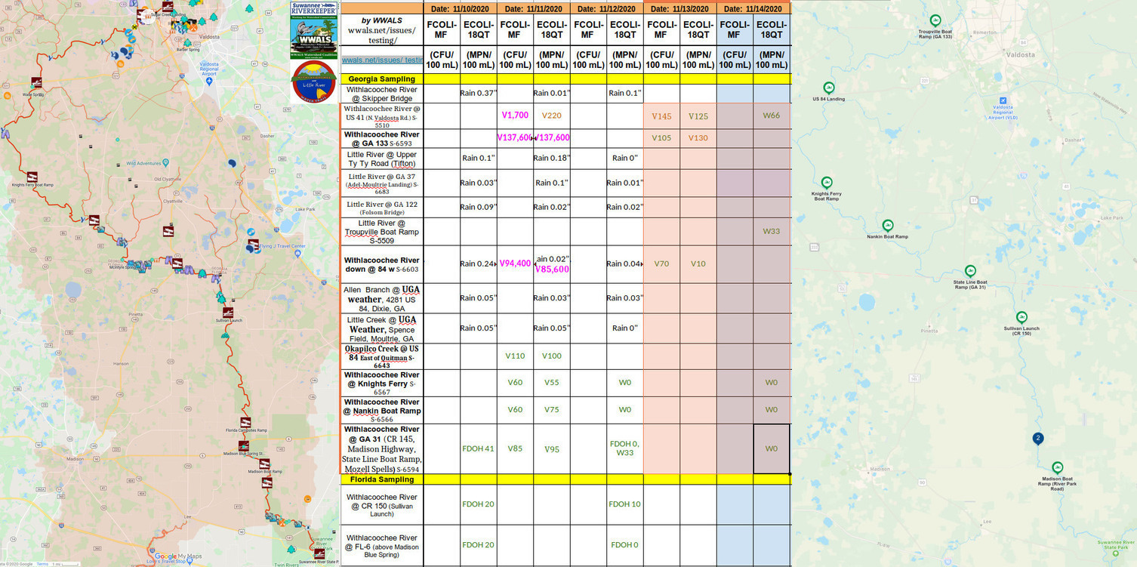Select cell with value V70
This screenshot has width=1137, height=567.
point(661,263)
